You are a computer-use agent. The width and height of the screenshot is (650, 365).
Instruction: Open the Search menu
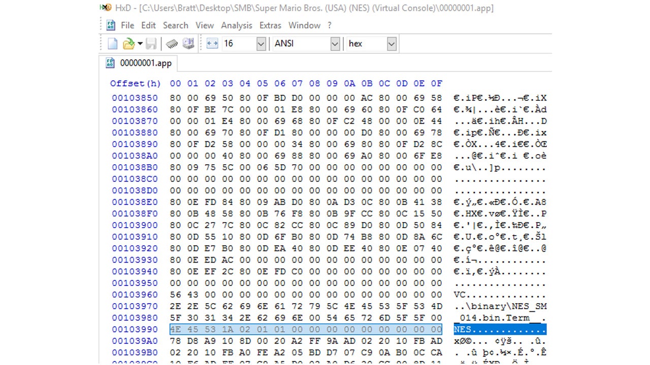coord(175,25)
